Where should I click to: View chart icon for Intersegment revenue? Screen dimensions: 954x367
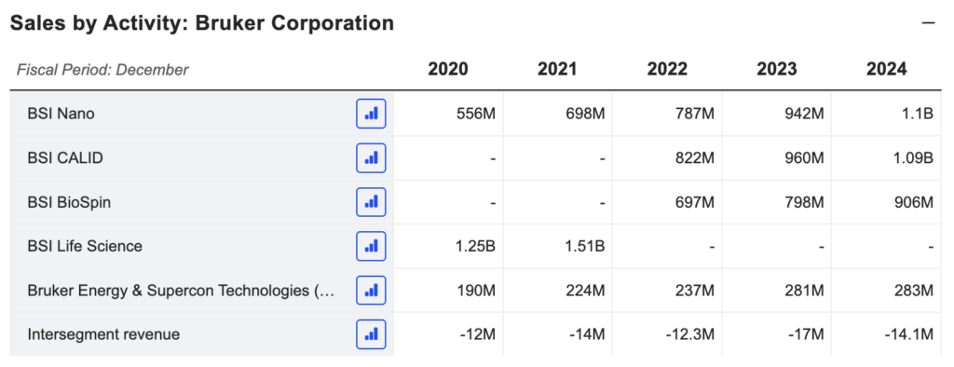point(371,334)
